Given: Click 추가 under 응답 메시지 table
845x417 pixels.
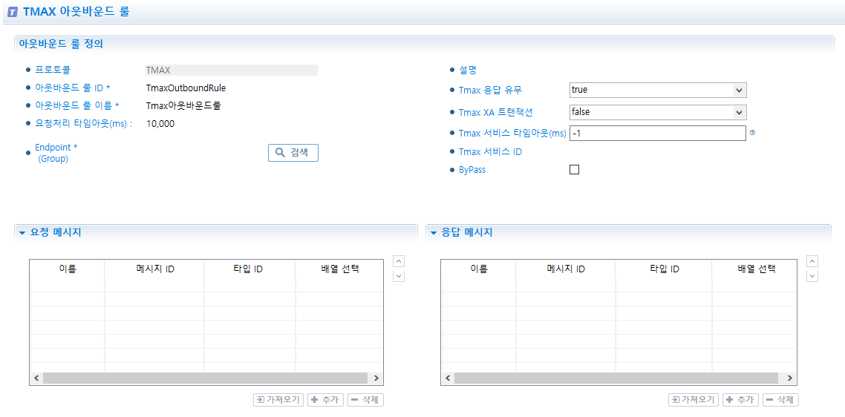Looking at the screenshot, I should [x=740, y=400].
